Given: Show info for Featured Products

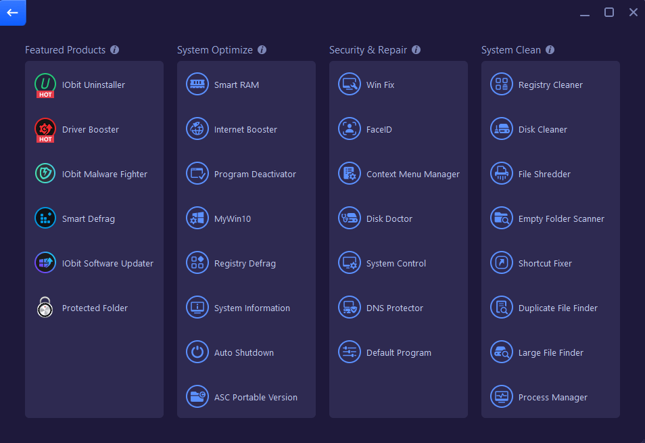Looking at the screenshot, I should coord(115,50).
